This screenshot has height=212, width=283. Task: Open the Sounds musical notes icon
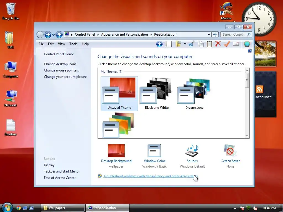click(192, 151)
